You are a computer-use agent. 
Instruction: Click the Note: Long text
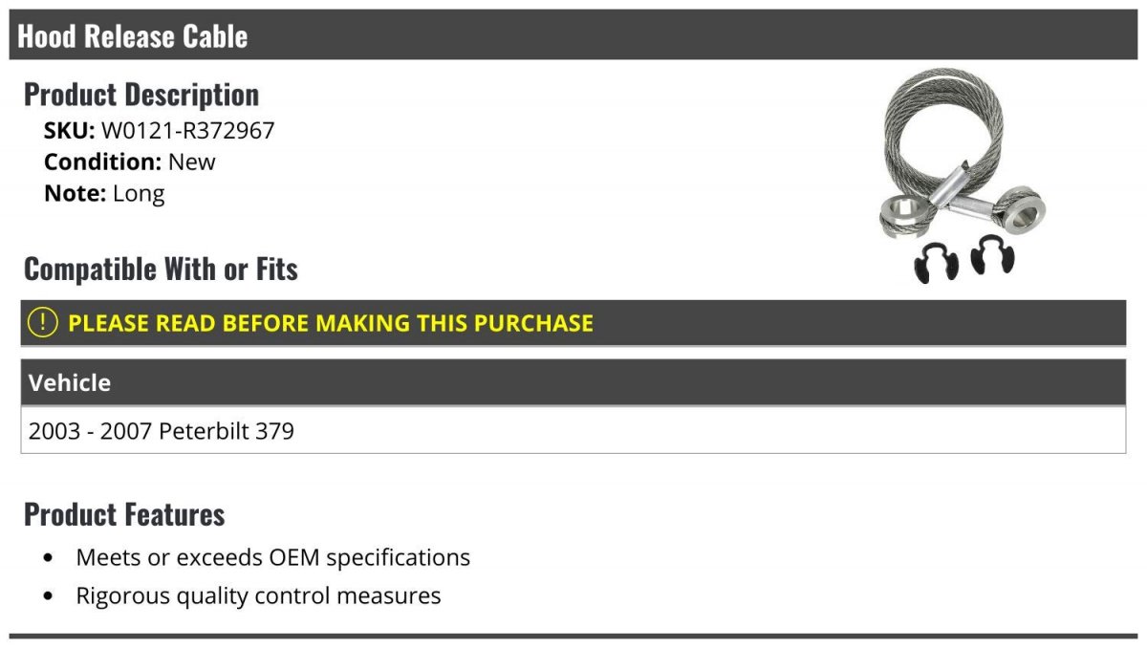[104, 193]
